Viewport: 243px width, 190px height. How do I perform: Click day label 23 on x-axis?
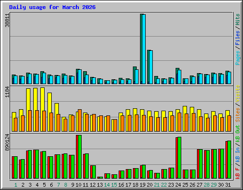pos(171,185)
